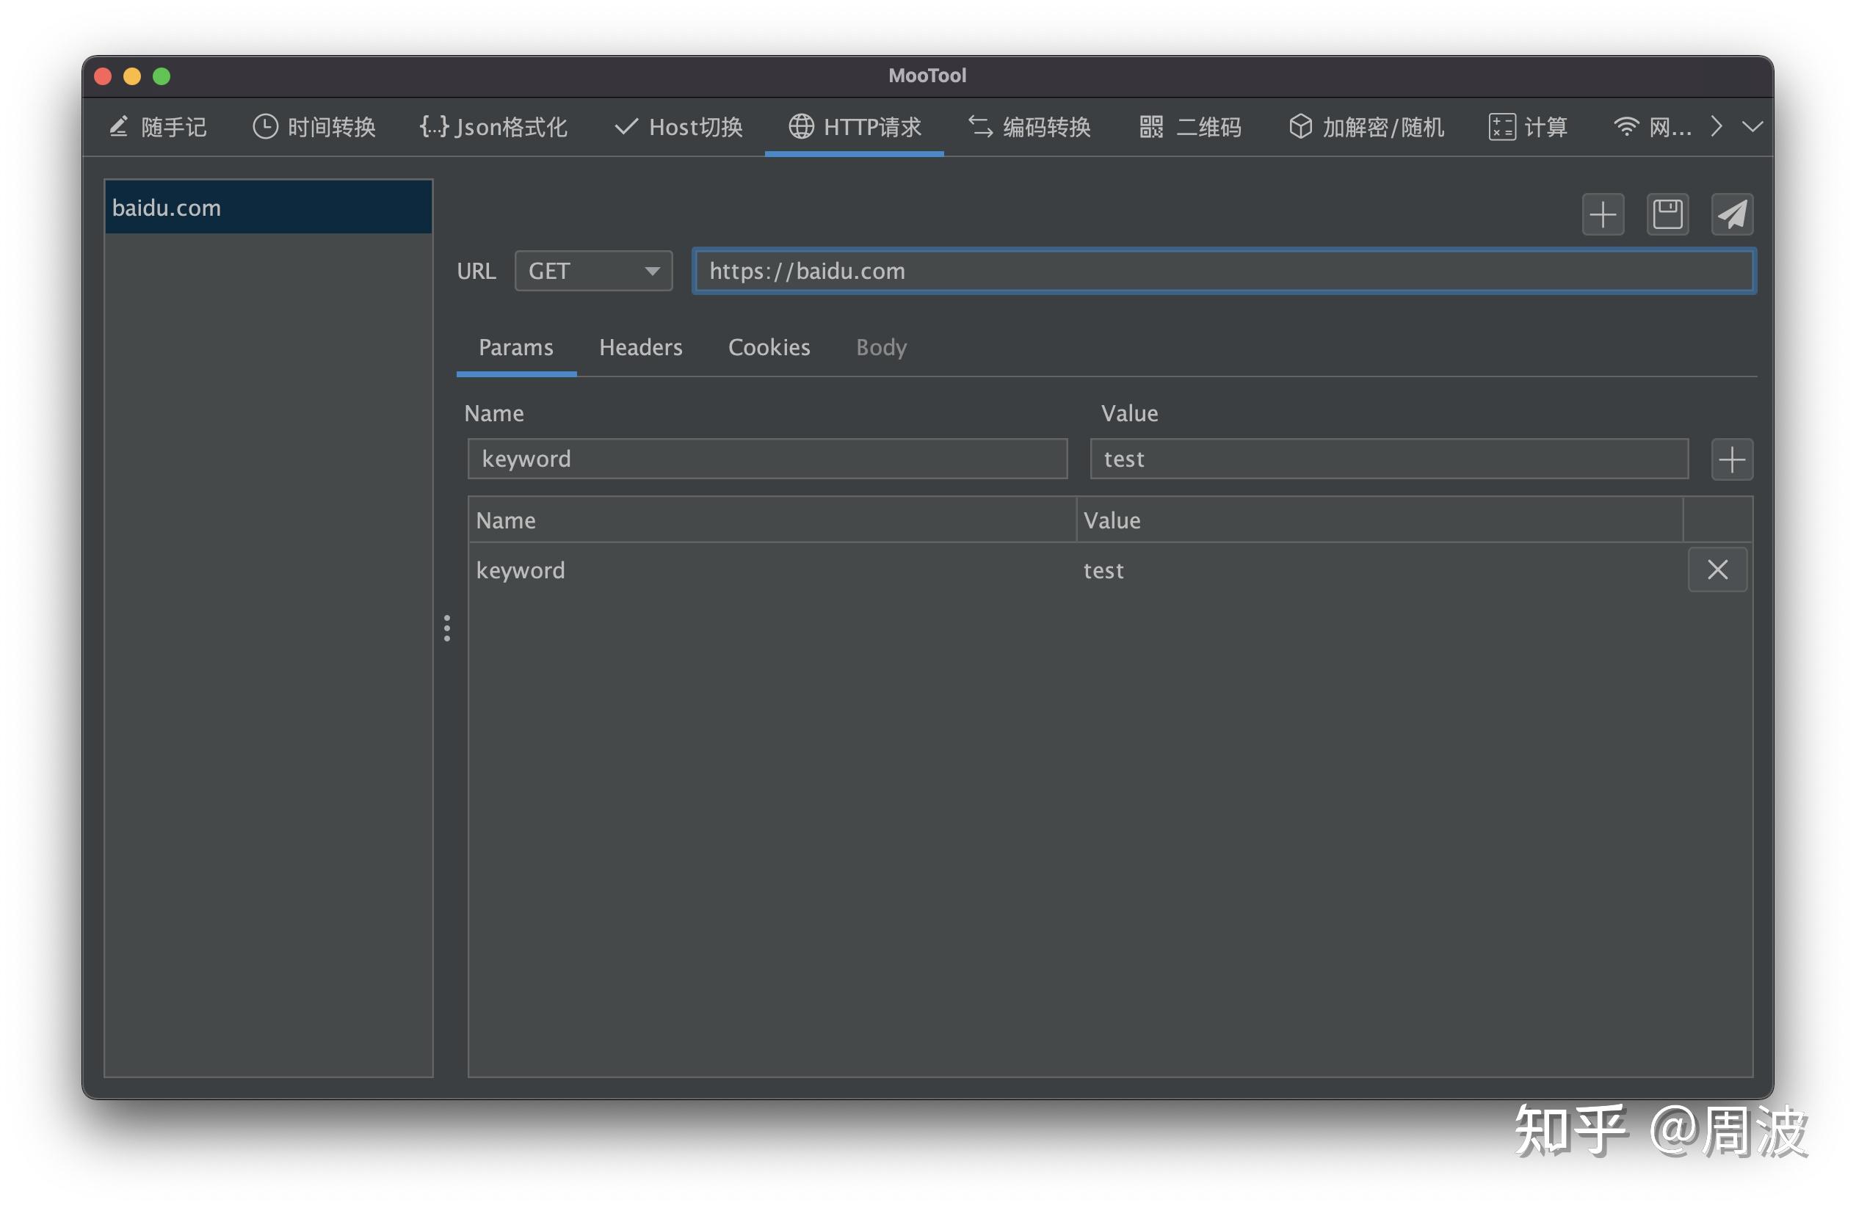
Task: Select the 加解密/随机 encryption tab
Action: pyautogui.click(x=1366, y=127)
